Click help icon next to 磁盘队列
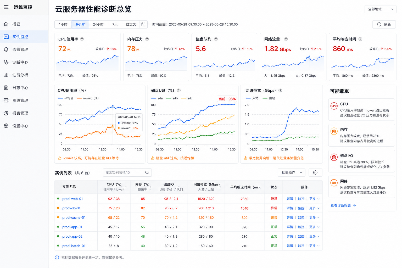Screen dimensions: 402x268 216,39
